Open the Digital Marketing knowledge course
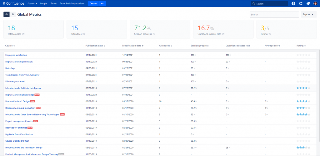 tap(20, 95)
